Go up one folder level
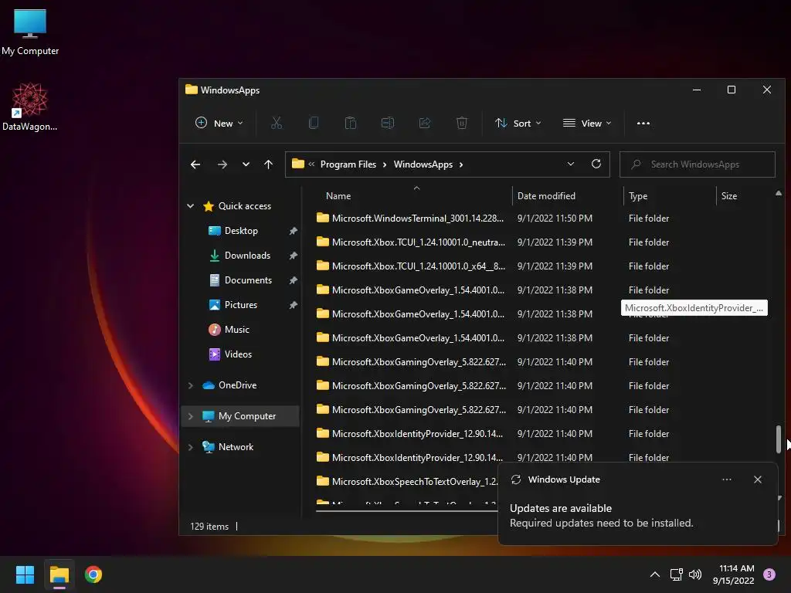The height and width of the screenshot is (593, 791). (x=268, y=164)
